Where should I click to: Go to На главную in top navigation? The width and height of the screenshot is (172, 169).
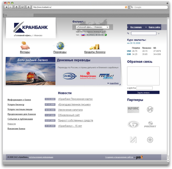pyautogui.click(x=136, y=27)
